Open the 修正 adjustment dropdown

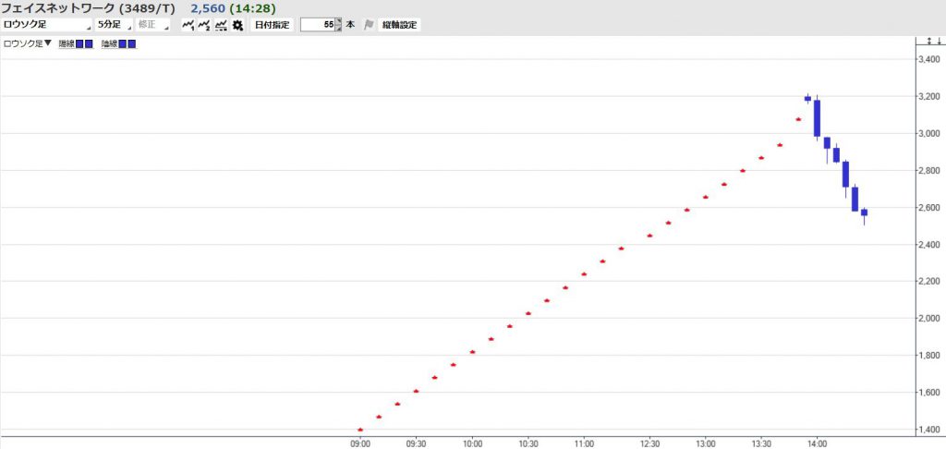tap(152, 25)
